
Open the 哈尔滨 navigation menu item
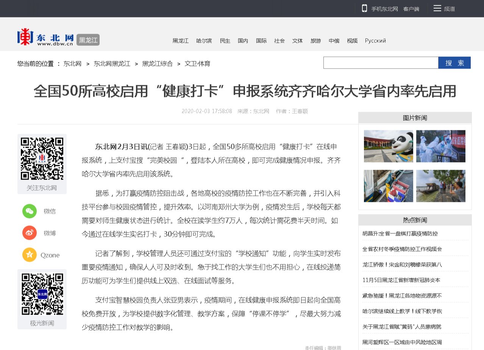tap(204, 41)
